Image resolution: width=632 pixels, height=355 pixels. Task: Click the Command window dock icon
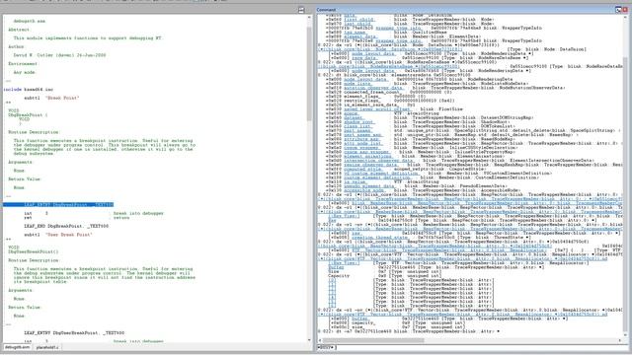(618, 9)
